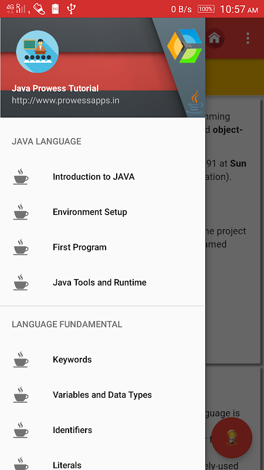The height and width of the screenshot is (470, 264).
Task: Tap the lightbulb floating action button
Action: 232,437
